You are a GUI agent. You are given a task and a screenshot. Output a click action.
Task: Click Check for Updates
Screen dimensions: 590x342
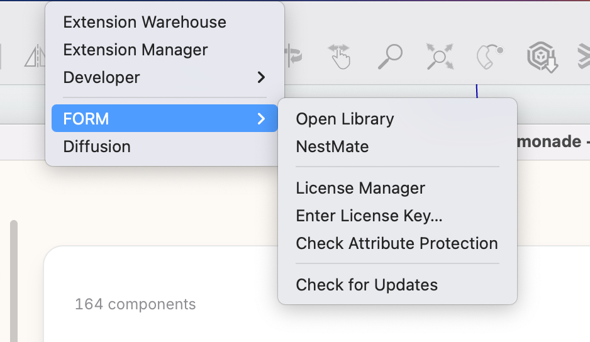tap(367, 285)
